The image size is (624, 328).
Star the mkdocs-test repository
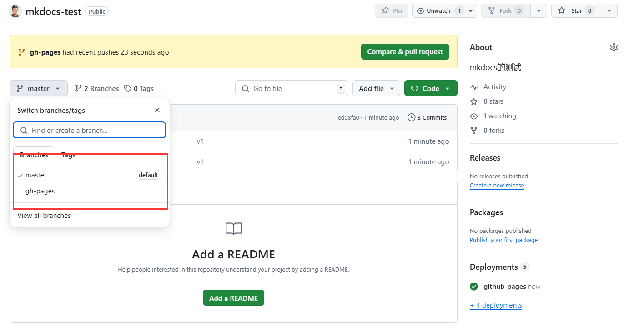(576, 10)
